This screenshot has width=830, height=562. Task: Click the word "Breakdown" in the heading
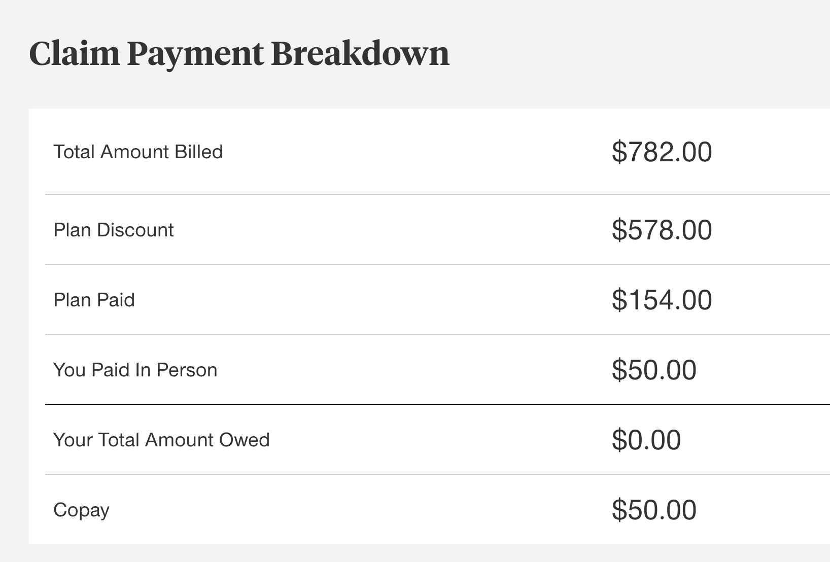tap(360, 53)
